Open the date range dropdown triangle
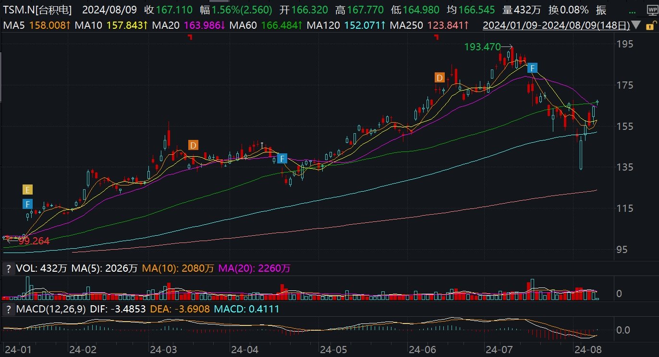The image size is (659, 357). pyautogui.click(x=636, y=25)
